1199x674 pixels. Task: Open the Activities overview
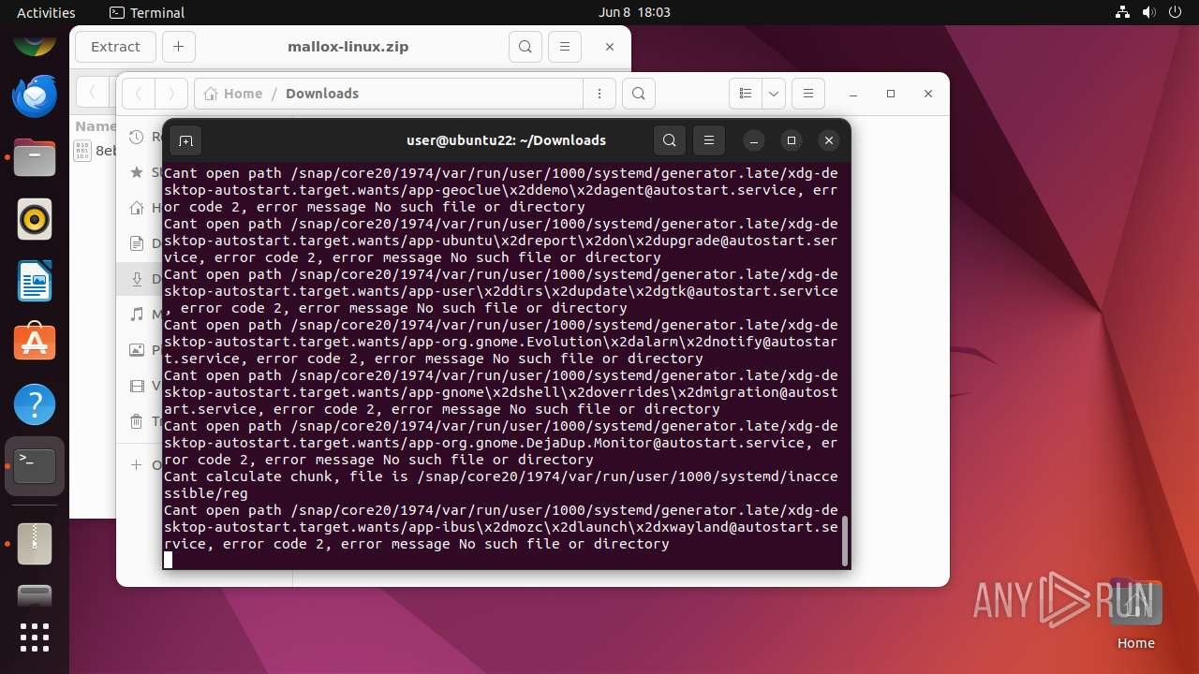pyautogui.click(x=46, y=12)
